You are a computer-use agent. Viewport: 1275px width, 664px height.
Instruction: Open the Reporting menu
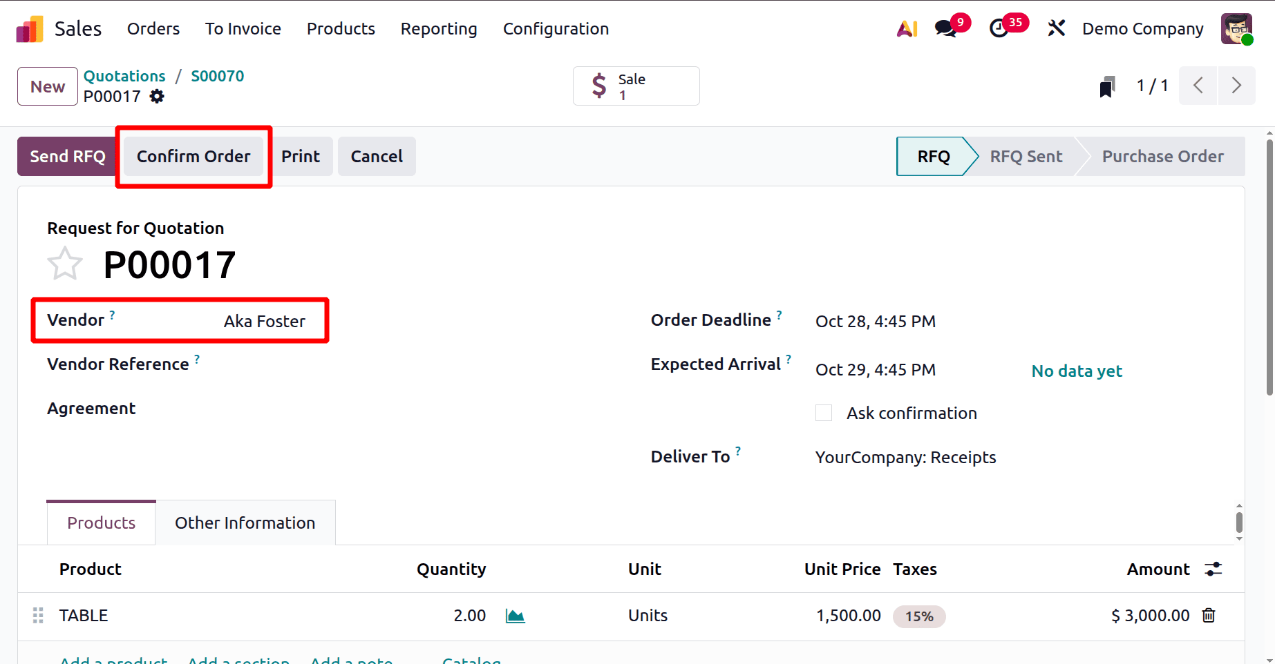coord(438,28)
